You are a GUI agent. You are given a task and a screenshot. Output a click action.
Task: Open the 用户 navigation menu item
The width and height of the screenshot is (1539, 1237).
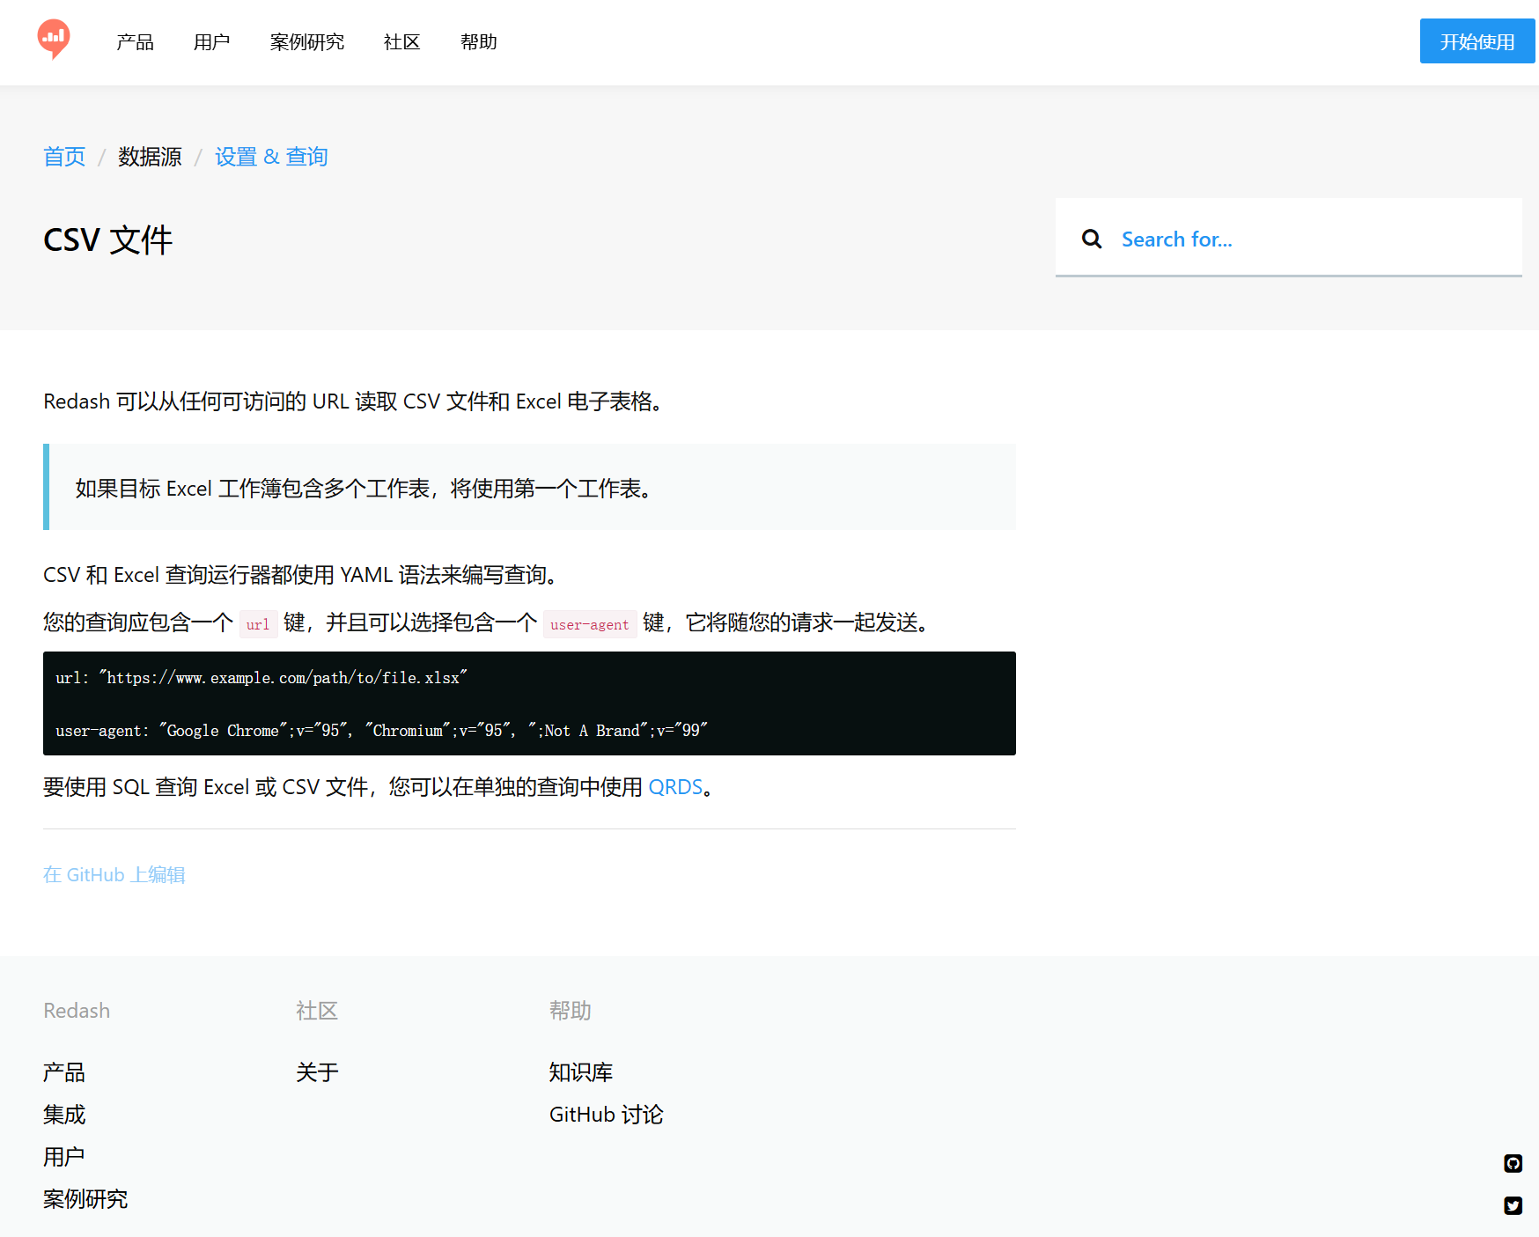(211, 42)
